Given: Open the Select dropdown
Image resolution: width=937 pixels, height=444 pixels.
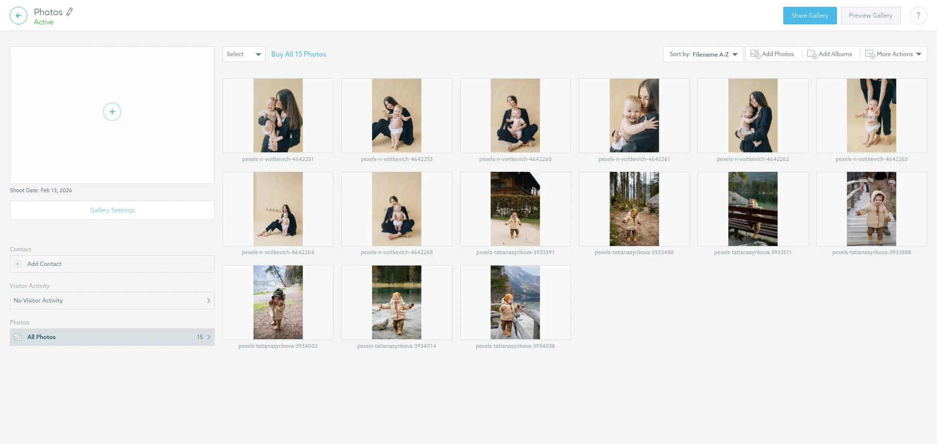Looking at the screenshot, I should click(x=243, y=54).
